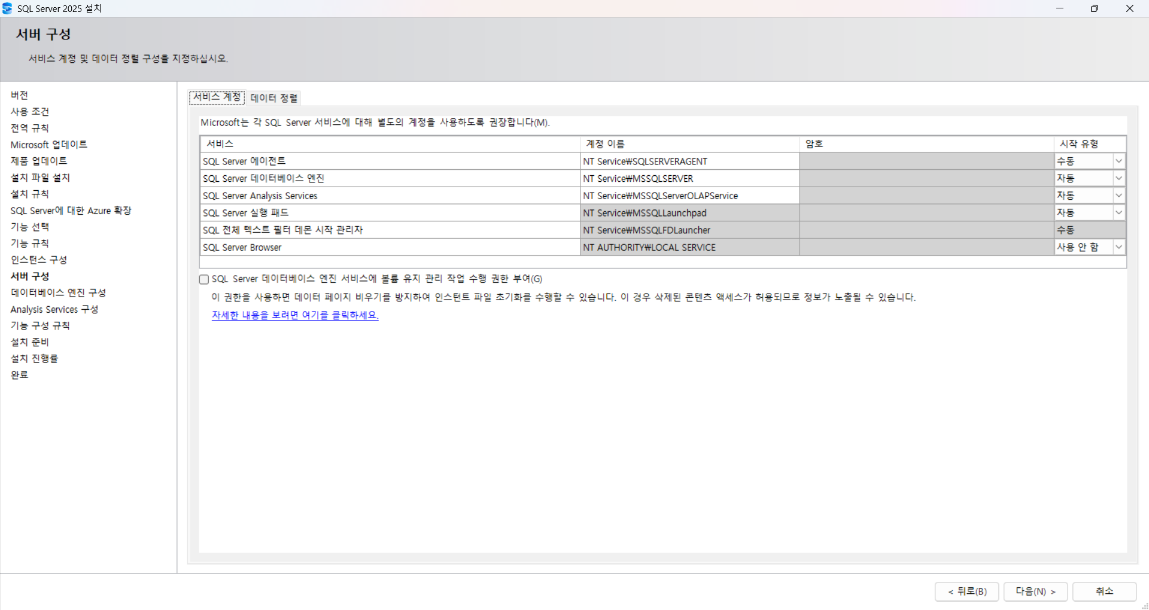
Task: Click the 버전 step in the sidebar
Action: coord(19,95)
